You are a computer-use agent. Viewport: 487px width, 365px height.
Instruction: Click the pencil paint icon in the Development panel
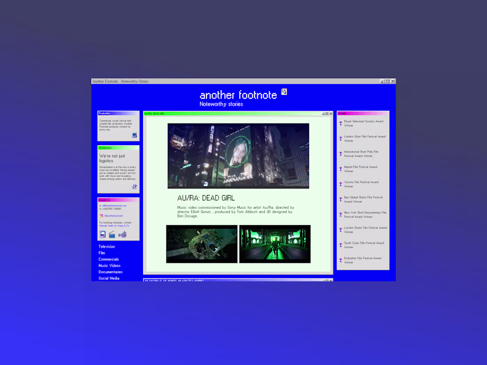coord(134,187)
